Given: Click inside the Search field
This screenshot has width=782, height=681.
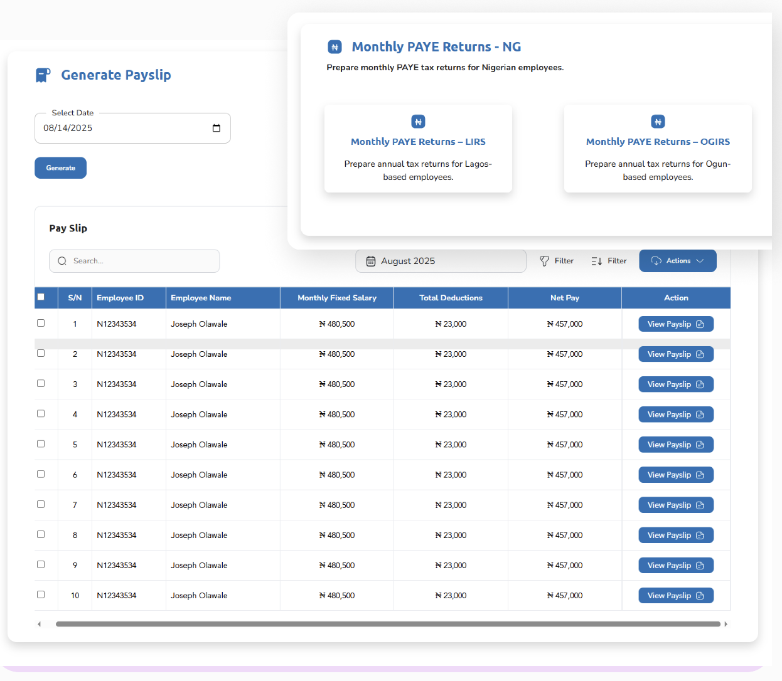Looking at the screenshot, I should point(134,261).
